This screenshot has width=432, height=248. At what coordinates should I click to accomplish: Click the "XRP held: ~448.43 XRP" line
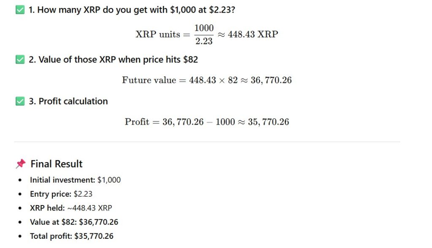pos(71,208)
